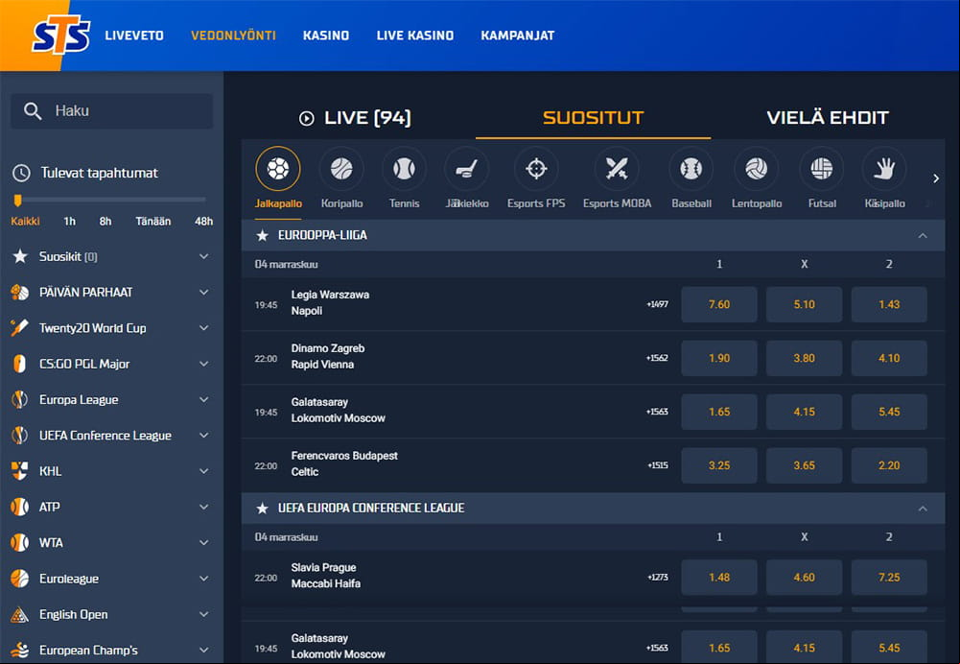Click the Suosikit star icon in sidebar
Viewport: 960px width, 664px height.
tap(20, 256)
